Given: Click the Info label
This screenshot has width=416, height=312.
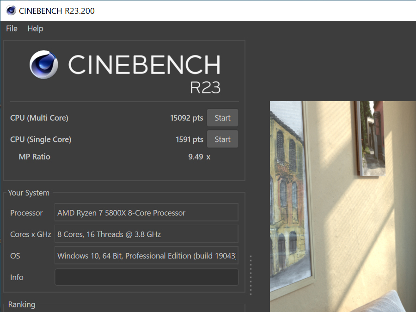Looking at the screenshot, I should click(x=17, y=277).
